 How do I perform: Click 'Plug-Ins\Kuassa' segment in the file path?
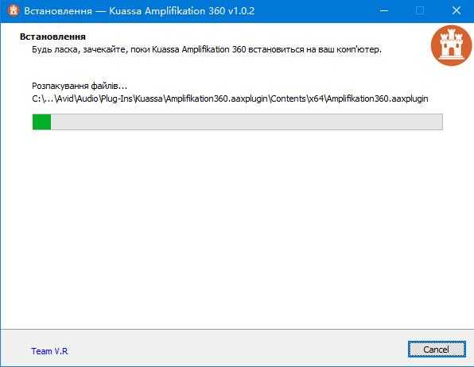click(132, 99)
